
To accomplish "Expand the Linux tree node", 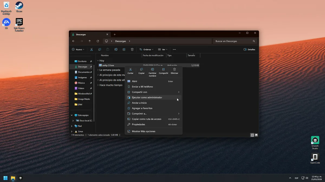I will coord(72,131).
